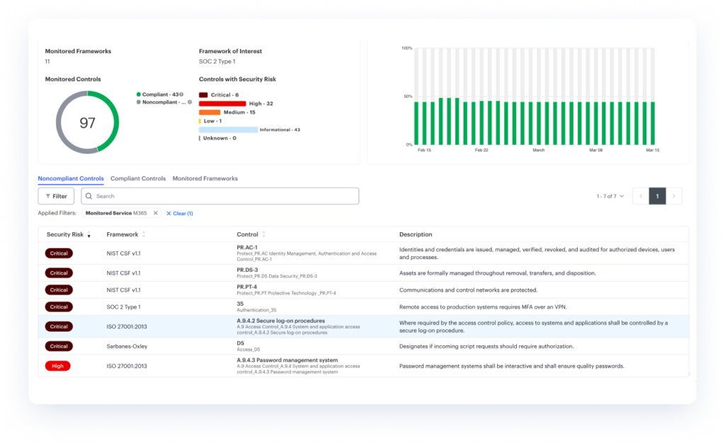The width and height of the screenshot is (725, 443).
Task: Switch to the Monitored Frameworks tab
Action: [x=205, y=179]
